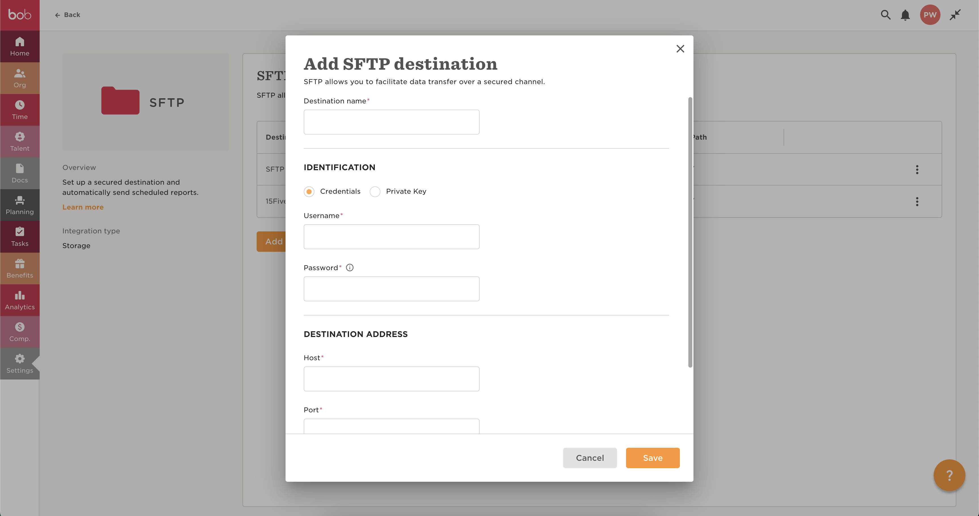The width and height of the screenshot is (979, 516).
Task: Click the bob logo
Action: 20,15
